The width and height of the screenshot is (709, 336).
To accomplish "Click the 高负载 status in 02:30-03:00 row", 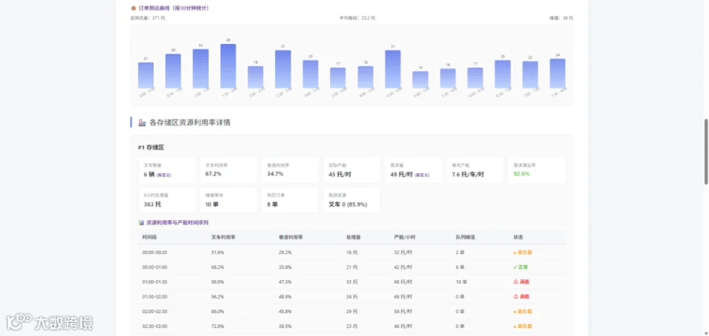I will 523,326.
